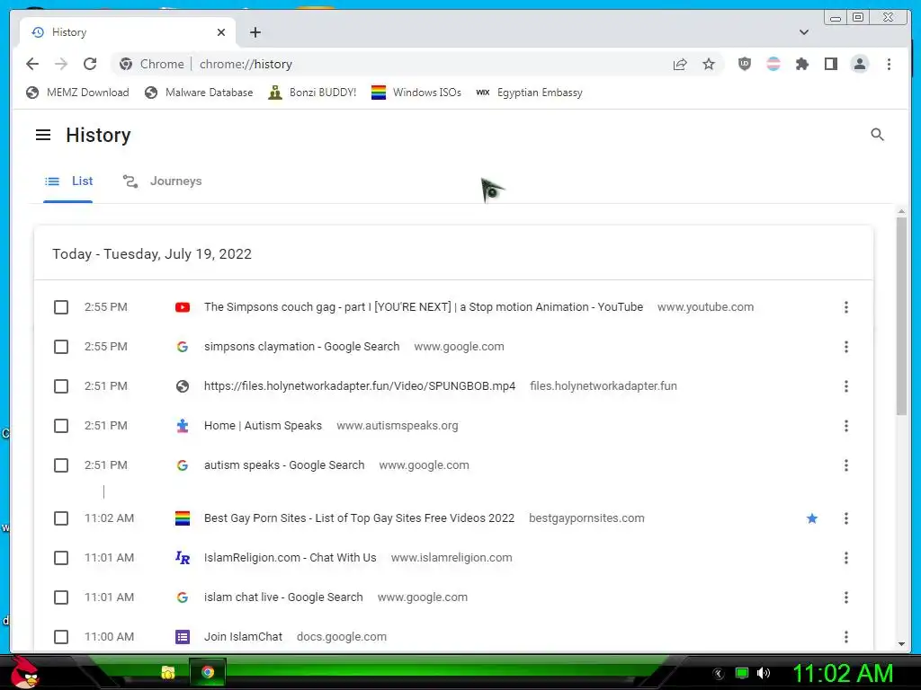Screen dimensions: 921x690
Task: Toggle the browser side panel icon
Action: (x=830, y=64)
